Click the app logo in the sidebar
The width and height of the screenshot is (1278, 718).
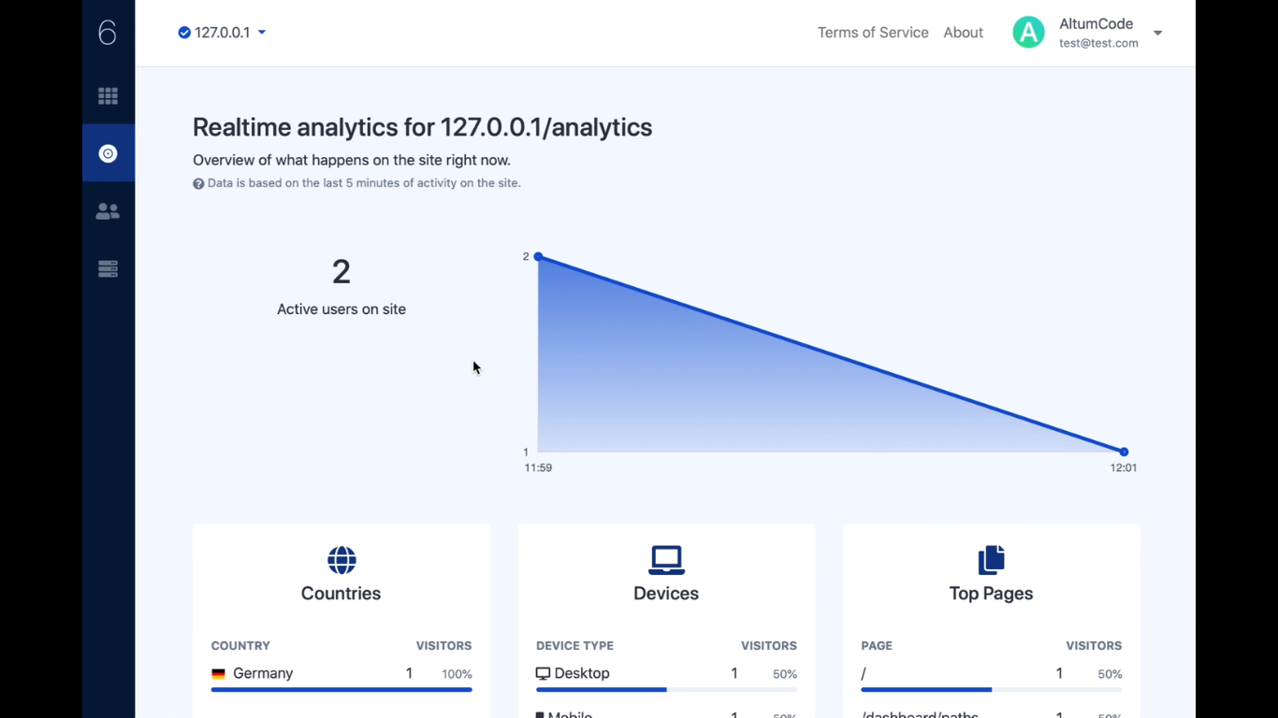click(108, 33)
